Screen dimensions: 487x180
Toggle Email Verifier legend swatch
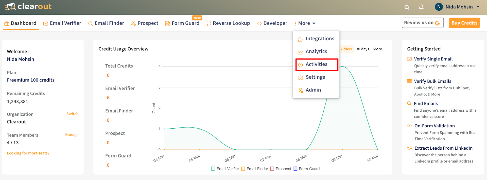pyautogui.click(x=213, y=169)
